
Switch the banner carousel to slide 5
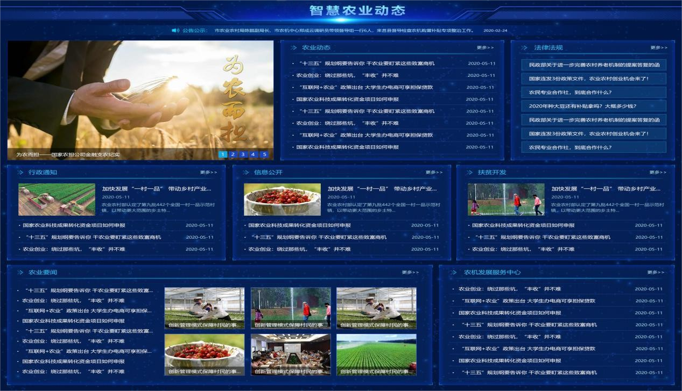coord(264,154)
